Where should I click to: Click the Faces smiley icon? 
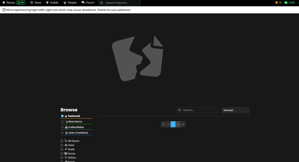click(x=65, y=153)
